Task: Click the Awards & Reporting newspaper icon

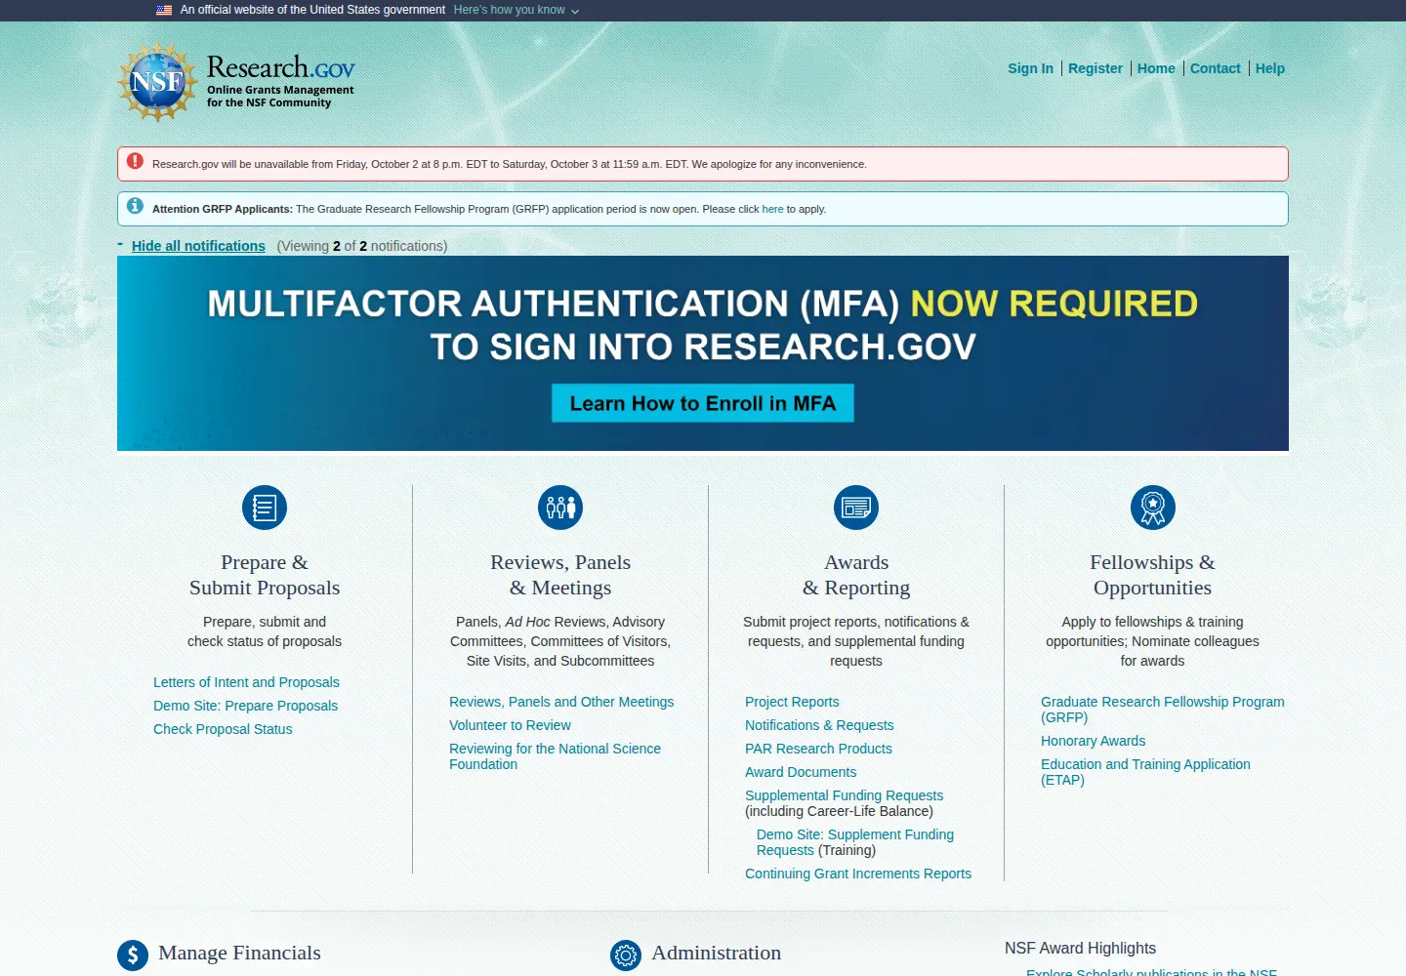Action: pyautogui.click(x=856, y=508)
